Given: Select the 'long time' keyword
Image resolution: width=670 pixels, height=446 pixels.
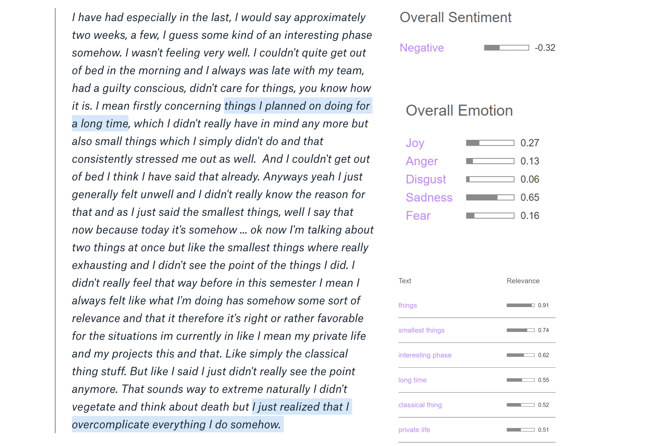Looking at the screenshot, I should click(x=412, y=380).
